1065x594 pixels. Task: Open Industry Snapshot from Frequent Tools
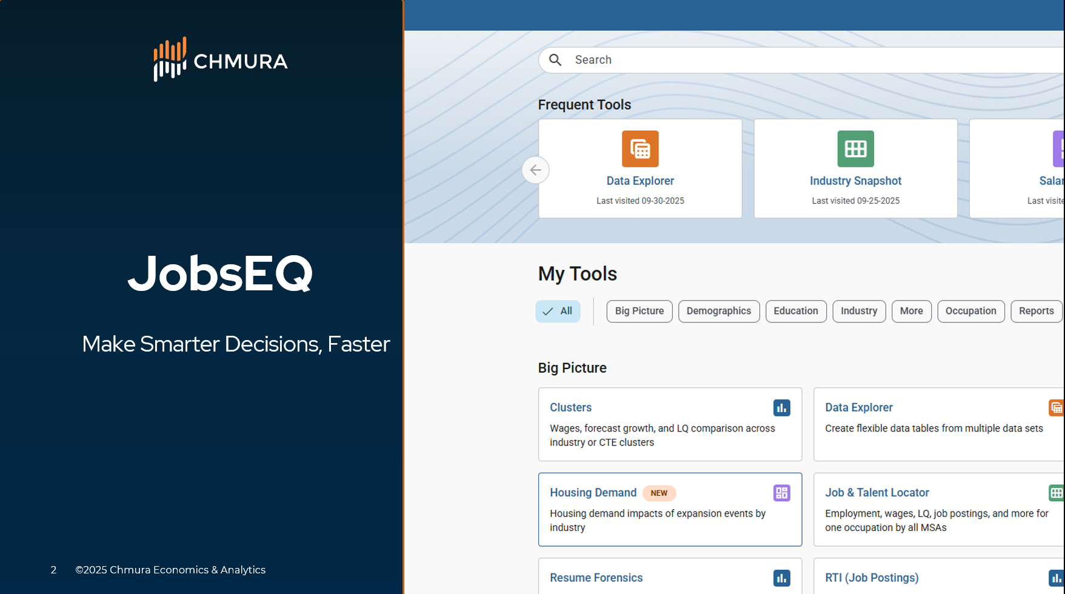(x=855, y=181)
